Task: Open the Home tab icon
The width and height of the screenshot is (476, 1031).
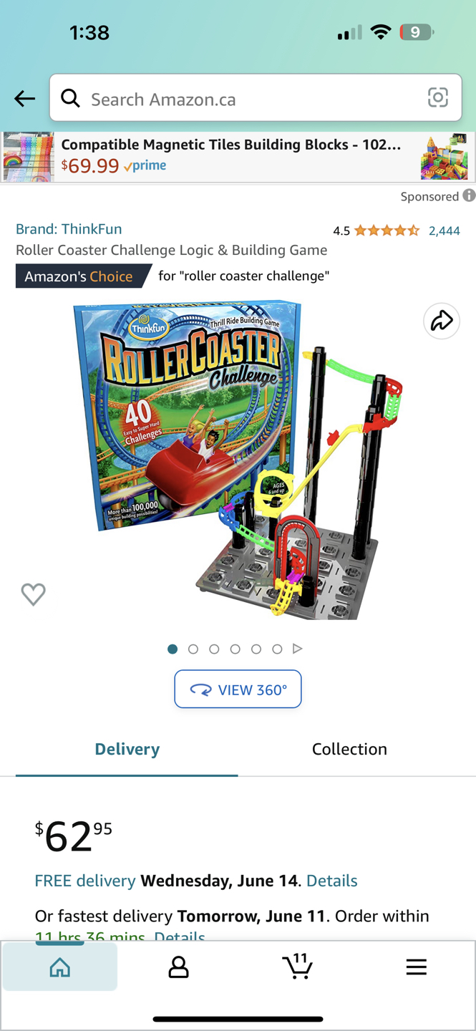Action: [x=60, y=967]
